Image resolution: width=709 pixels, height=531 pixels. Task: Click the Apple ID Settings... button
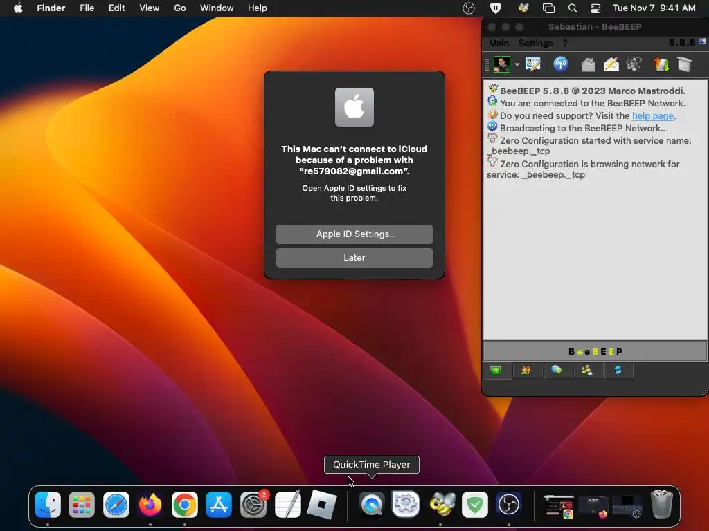click(354, 234)
